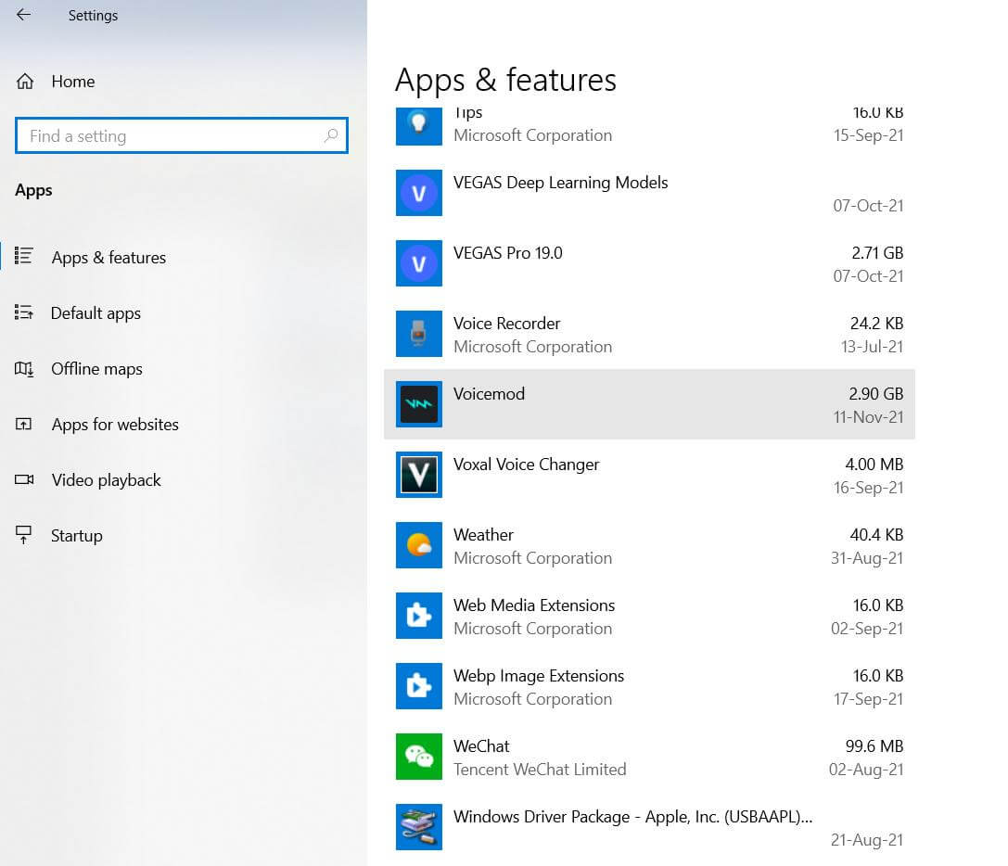Click the Voicemod app icon
Screen dimensions: 1008x866
point(418,404)
